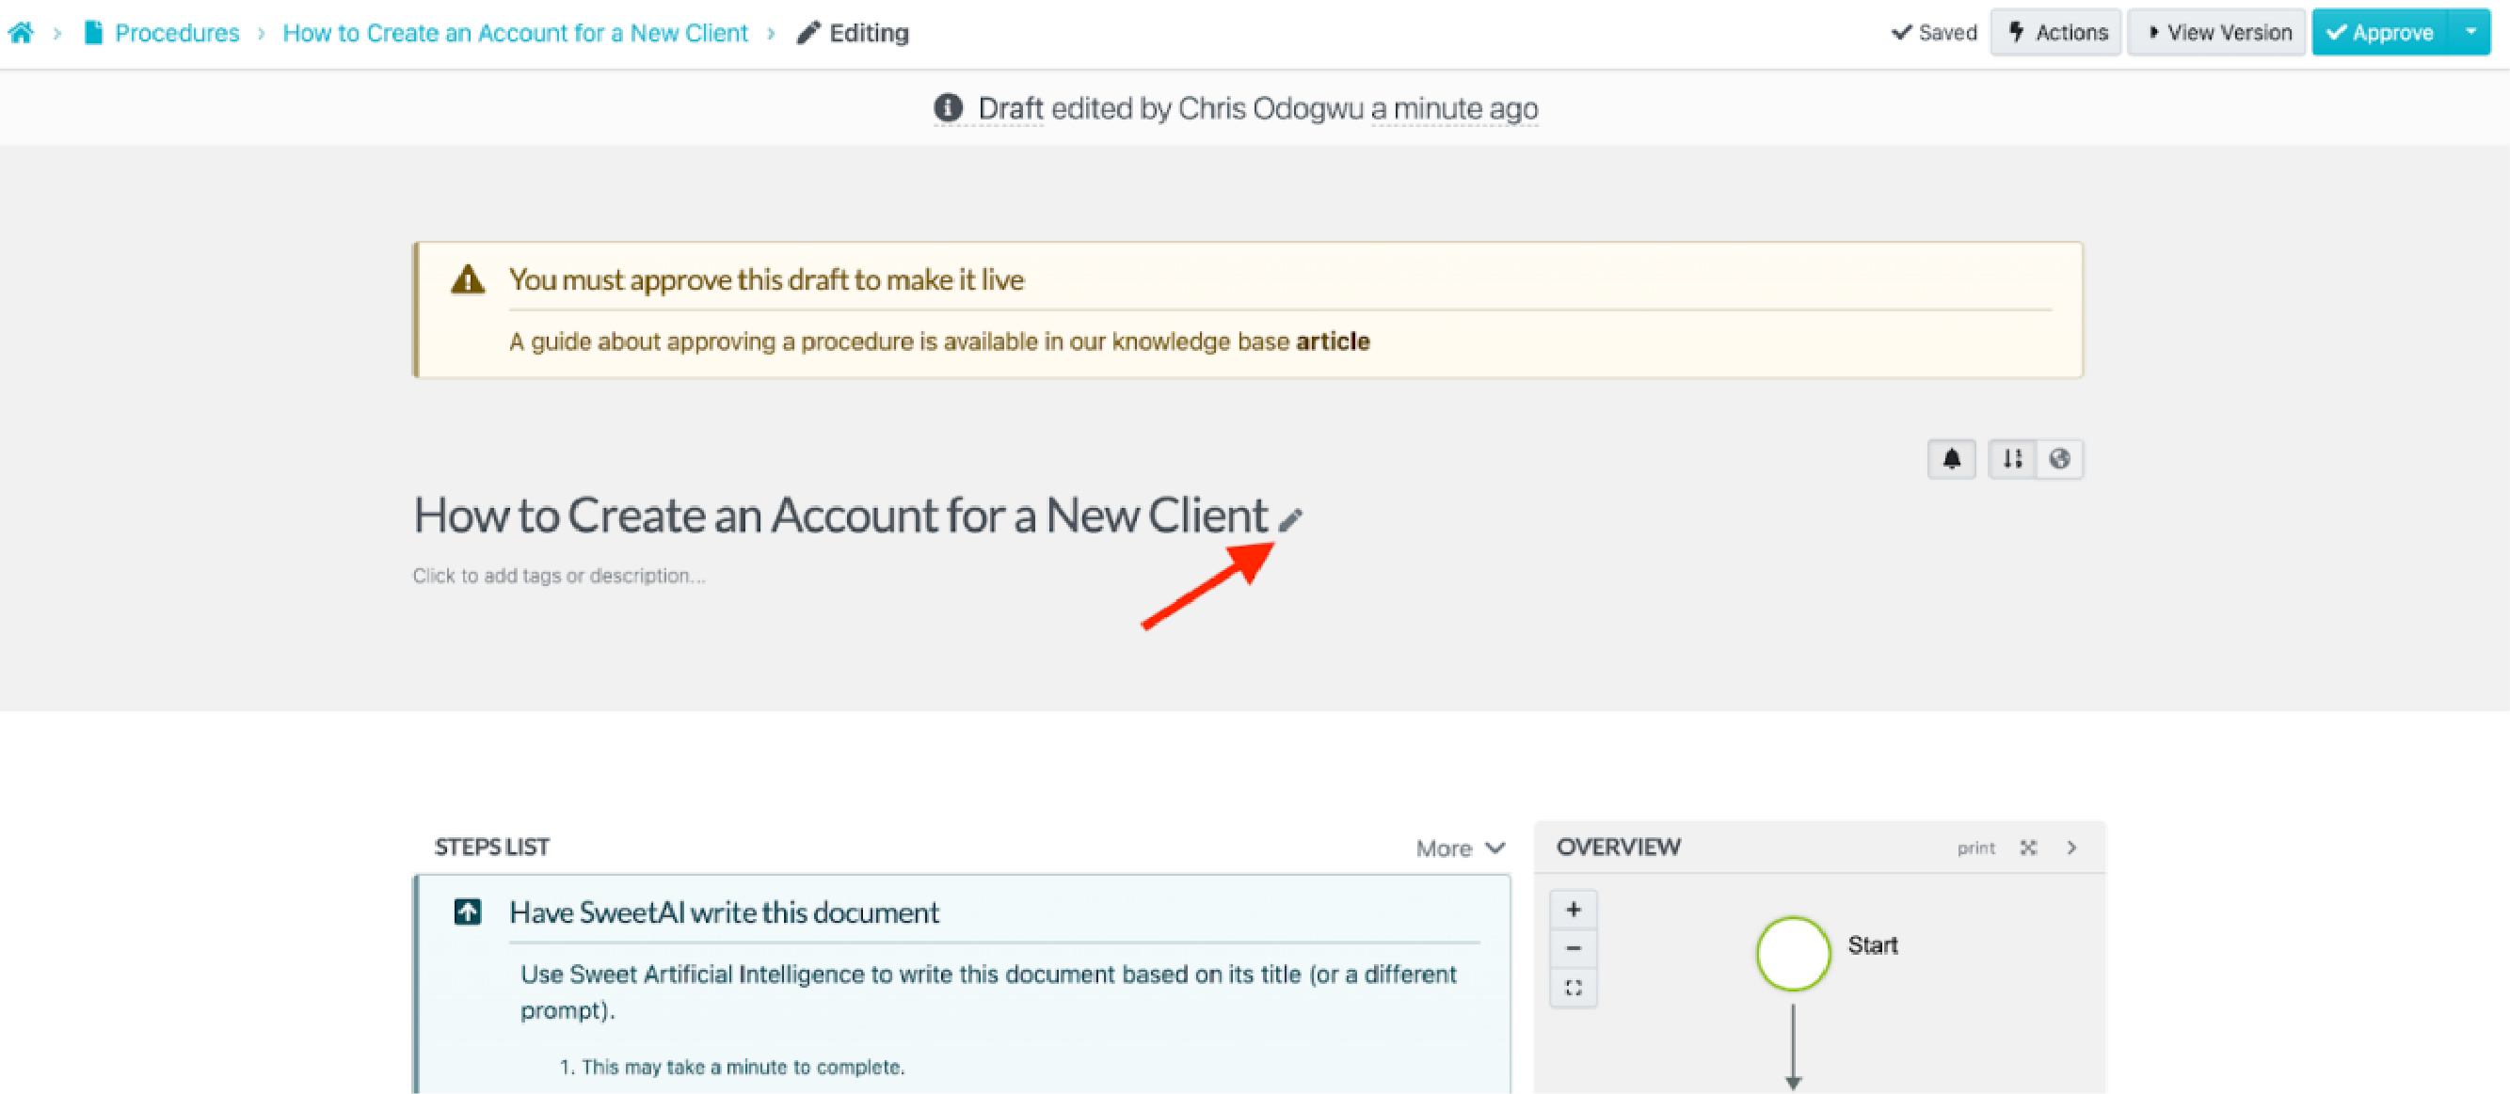Edit title with pencil icon

(x=1290, y=521)
